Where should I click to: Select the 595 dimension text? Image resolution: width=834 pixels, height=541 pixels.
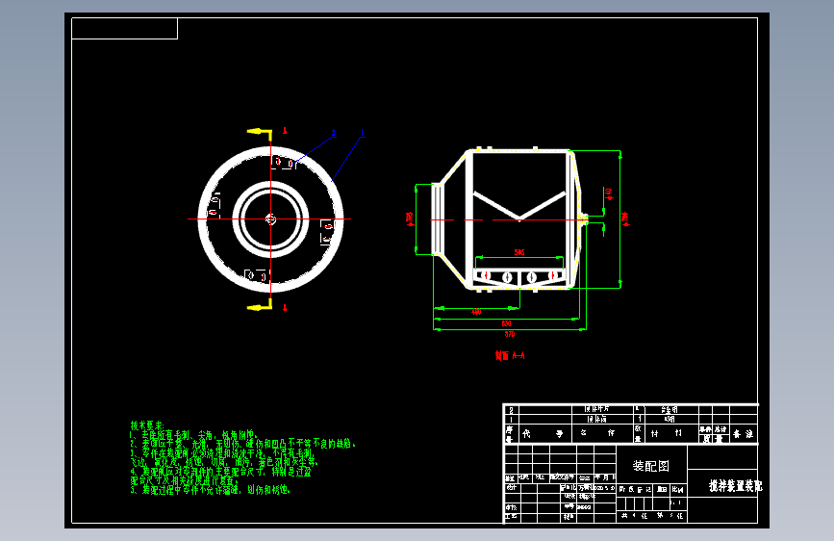(x=519, y=252)
